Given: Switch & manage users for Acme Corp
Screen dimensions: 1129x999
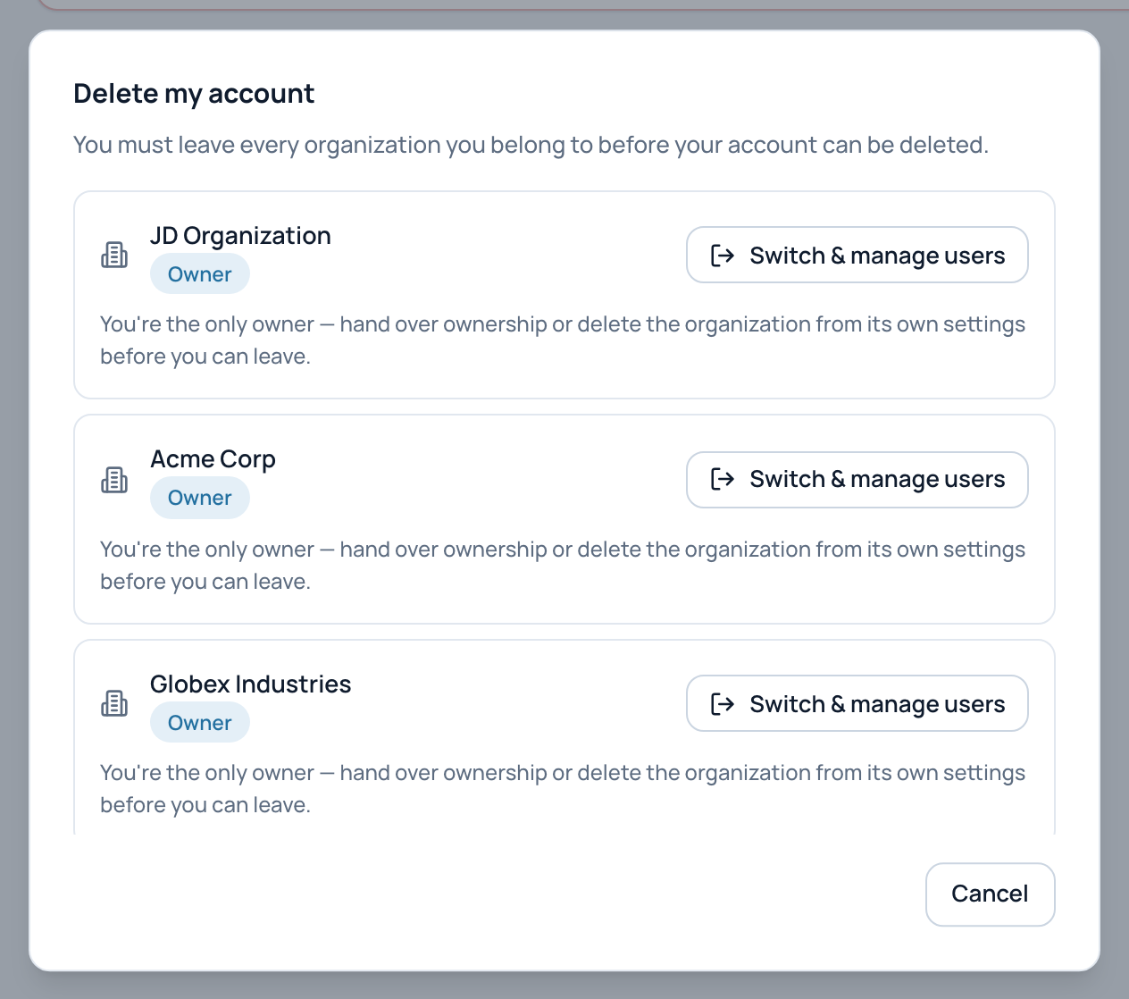Looking at the screenshot, I should (857, 480).
